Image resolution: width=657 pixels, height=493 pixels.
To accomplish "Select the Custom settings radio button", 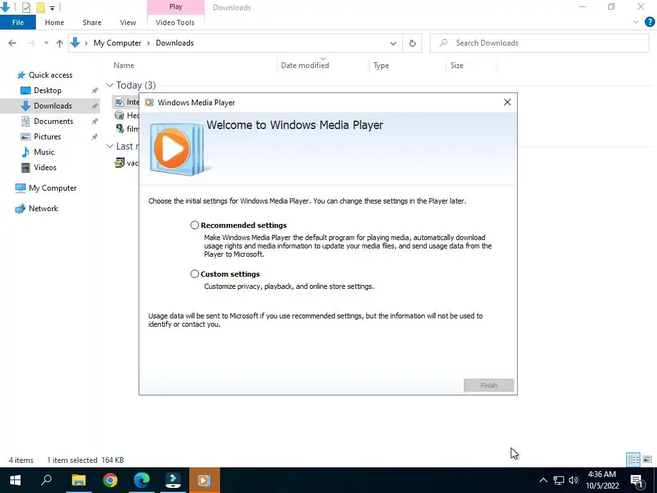I will (x=194, y=273).
